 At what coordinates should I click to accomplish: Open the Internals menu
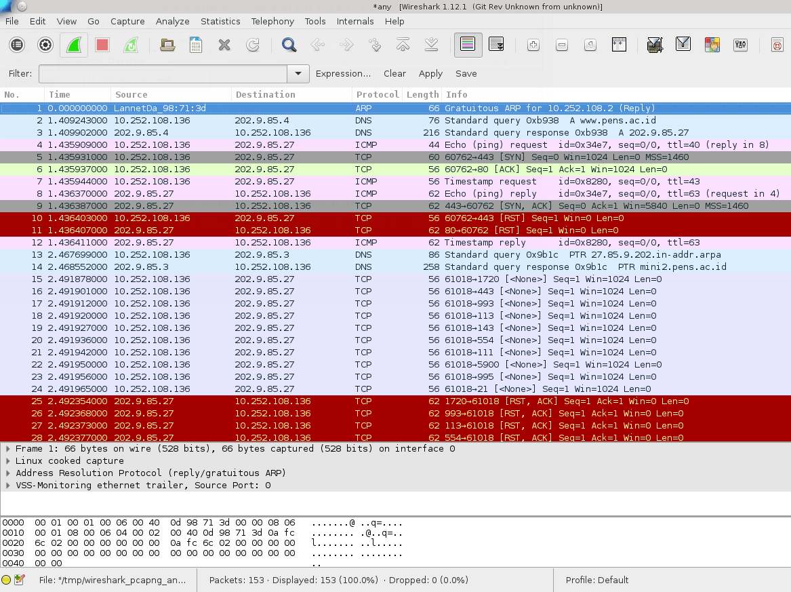pyautogui.click(x=355, y=21)
